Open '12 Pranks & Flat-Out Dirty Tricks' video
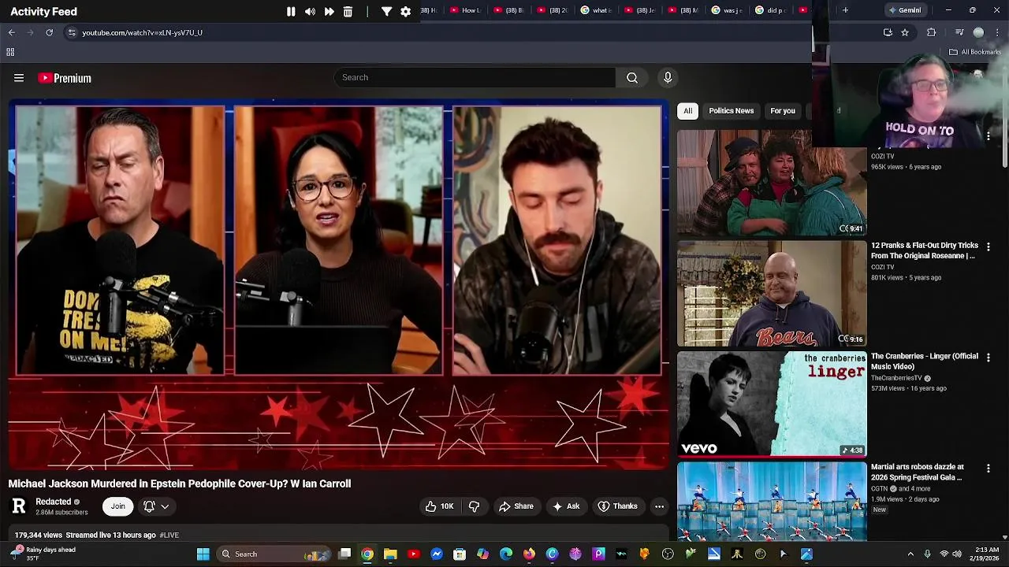The height and width of the screenshot is (567, 1009). coord(925,250)
